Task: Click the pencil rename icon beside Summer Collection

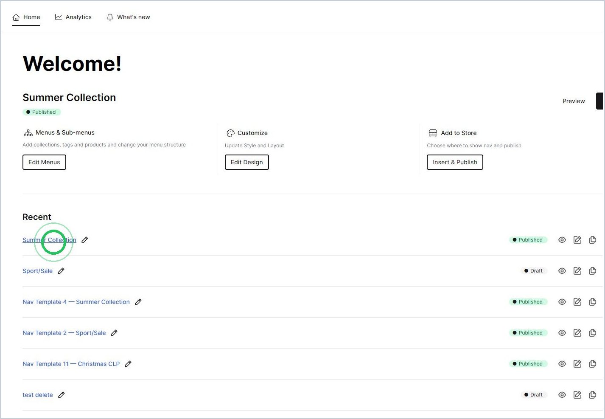Action: click(x=85, y=240)
